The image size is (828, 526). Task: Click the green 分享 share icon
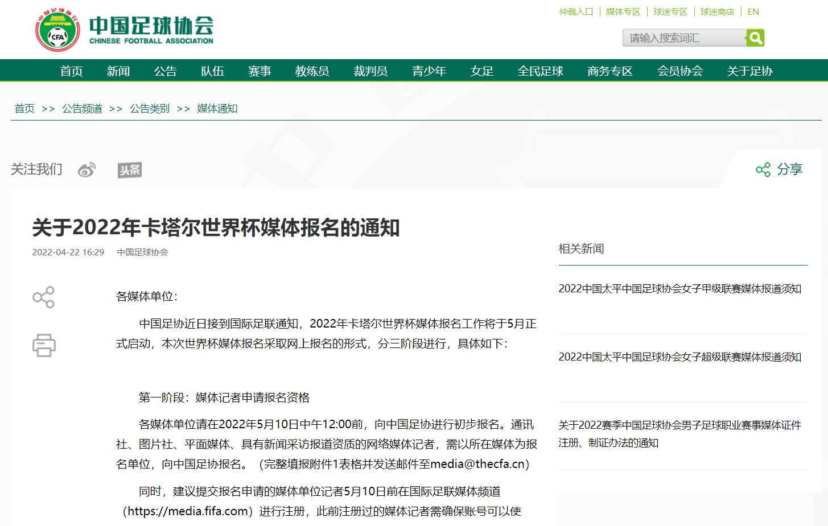(763, 169)
